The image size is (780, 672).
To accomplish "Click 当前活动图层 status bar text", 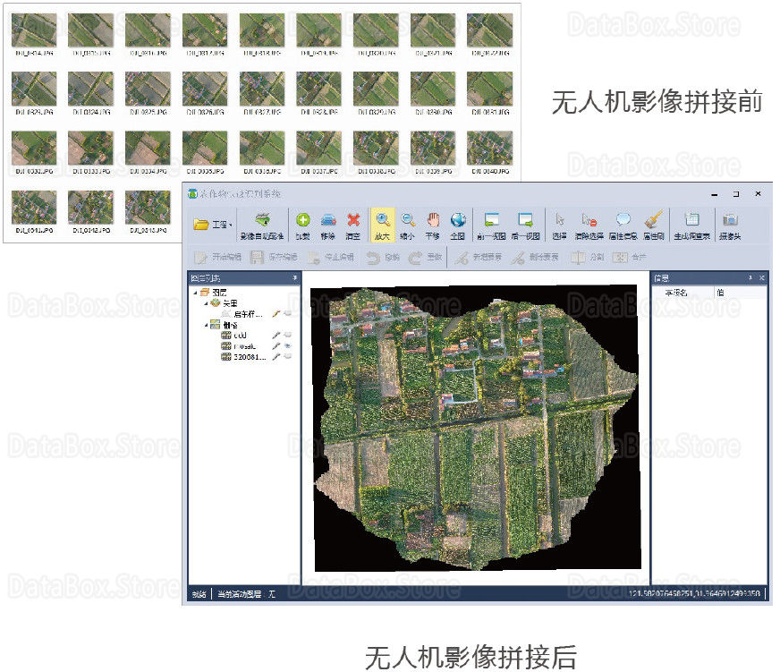I will 246,594.
